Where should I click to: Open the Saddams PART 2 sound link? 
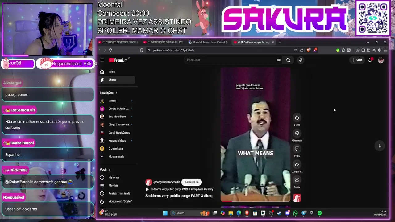tap(179, 189)
